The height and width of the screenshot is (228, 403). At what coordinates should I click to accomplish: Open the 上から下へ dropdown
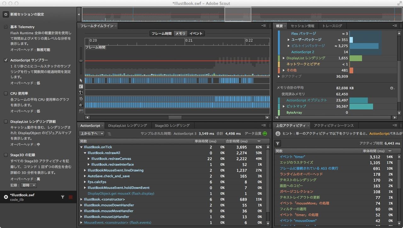tap(92, 134)
